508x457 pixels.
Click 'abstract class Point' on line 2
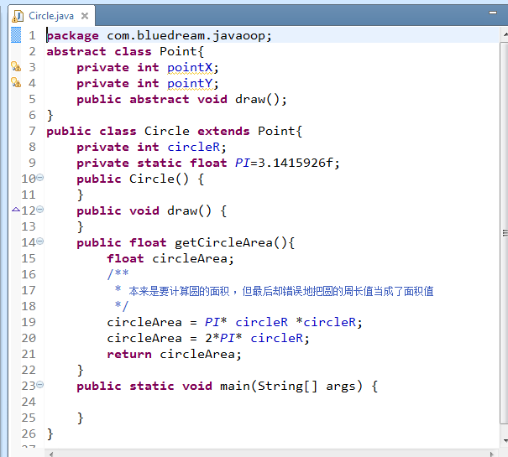pyautogui.click(x=121, y=51)
